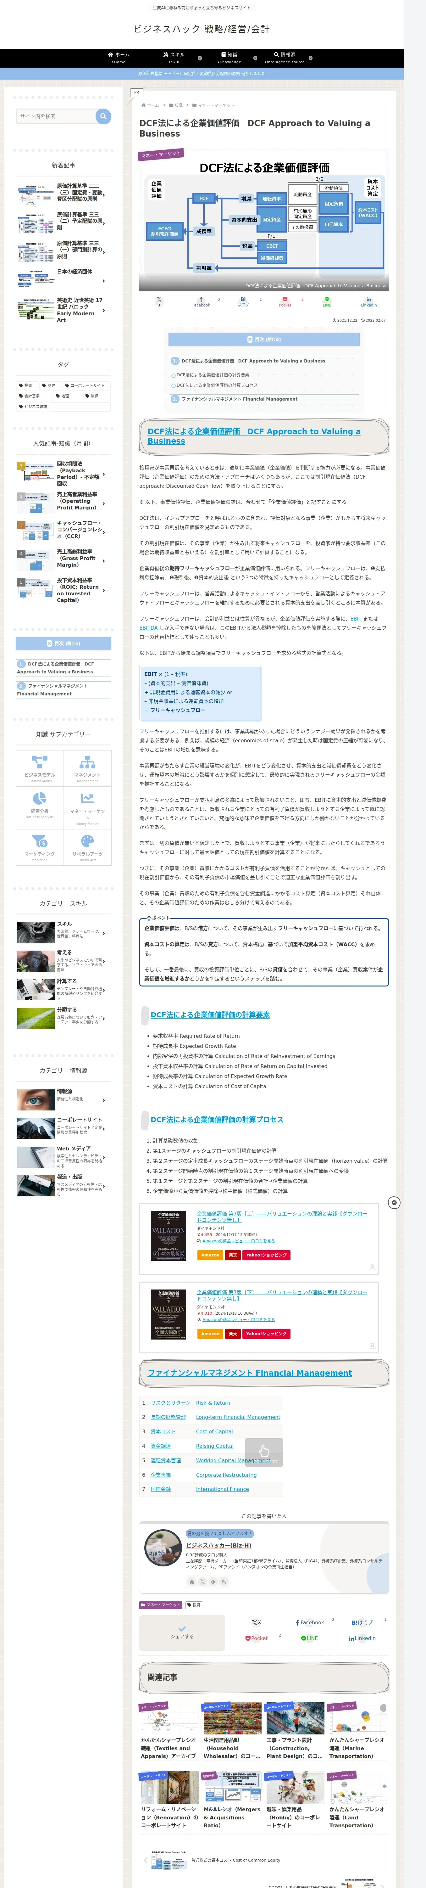This screenshot has height=1888, width=426.
Task: Share on X icon below the main diagram
Action: coord(159,301)
